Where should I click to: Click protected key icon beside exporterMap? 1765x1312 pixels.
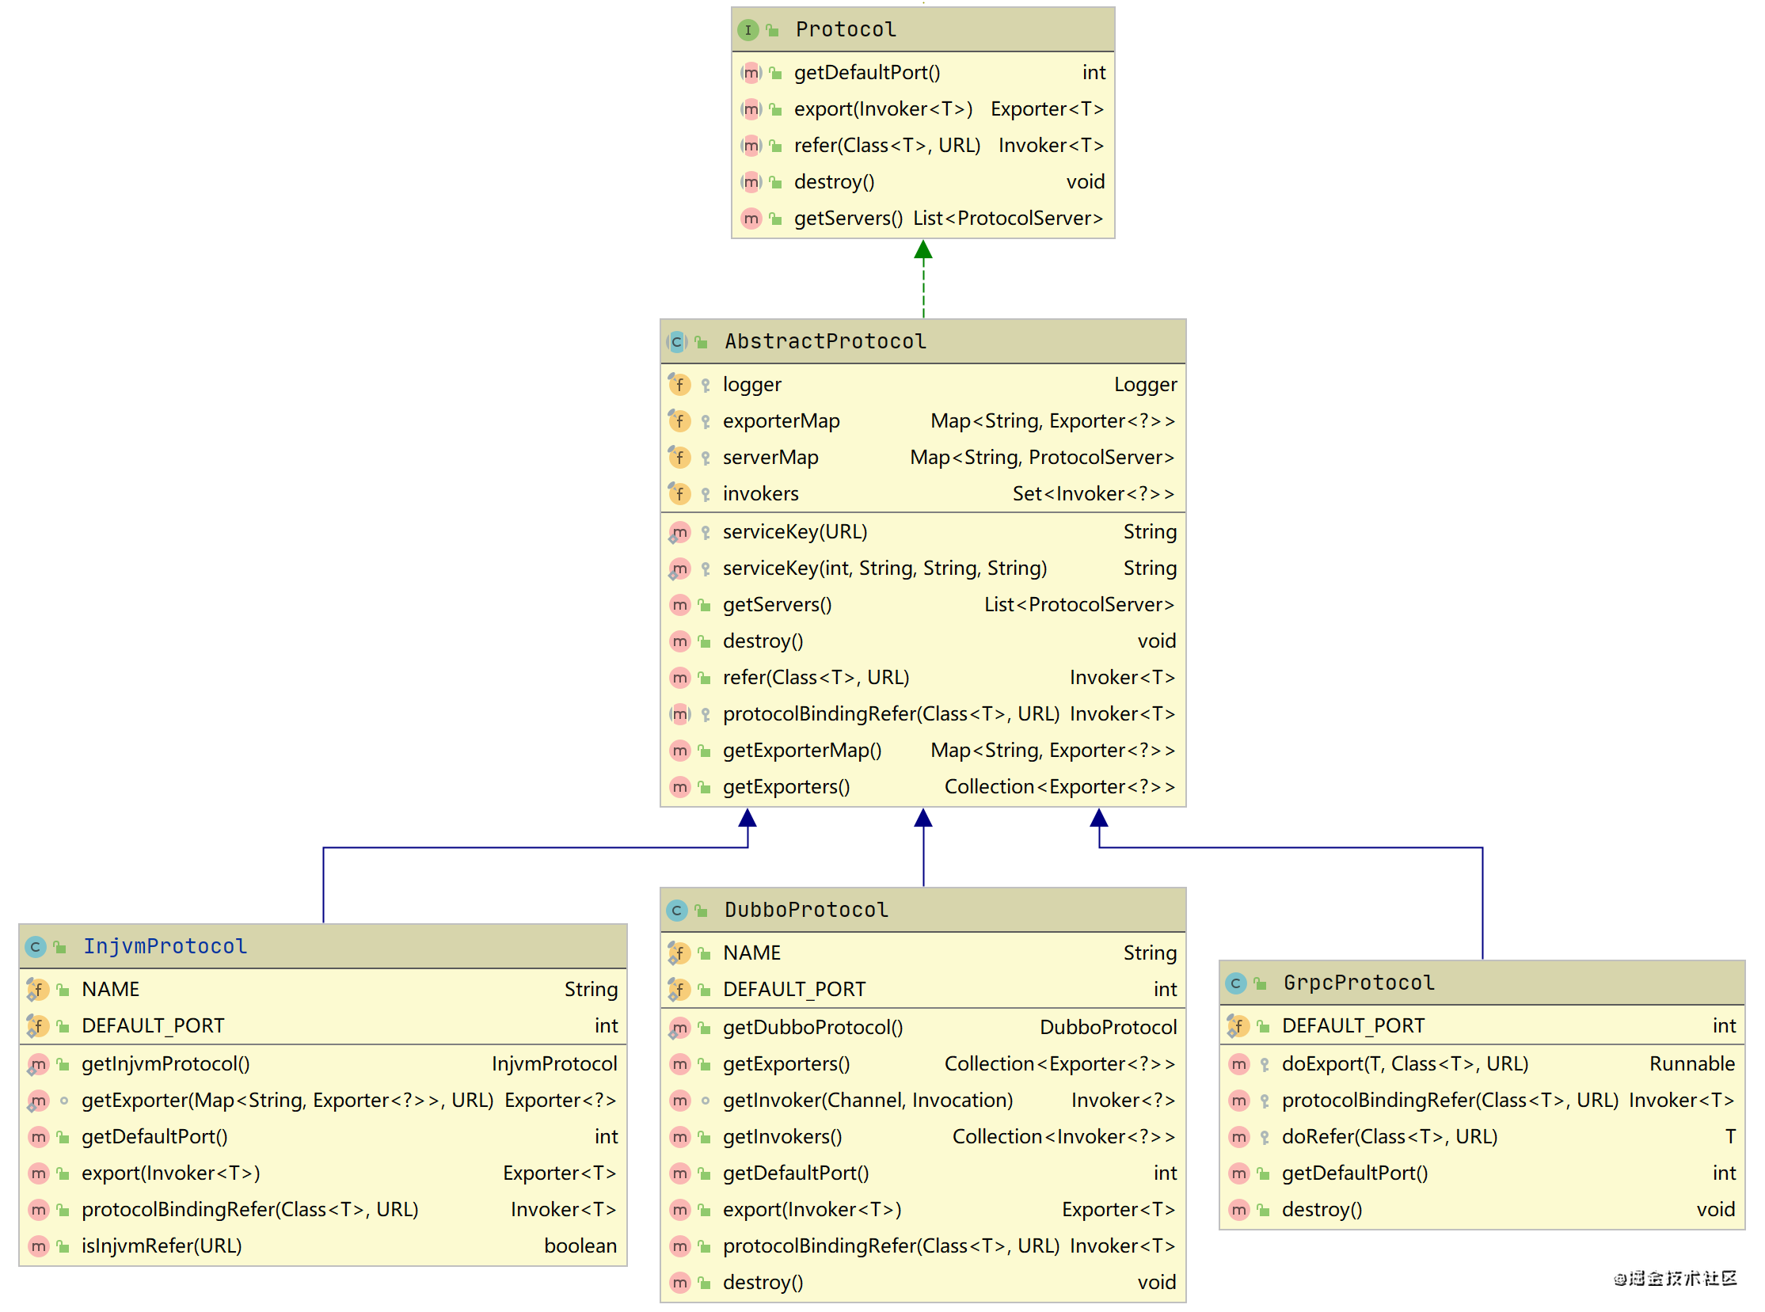[x=706, y=422]
